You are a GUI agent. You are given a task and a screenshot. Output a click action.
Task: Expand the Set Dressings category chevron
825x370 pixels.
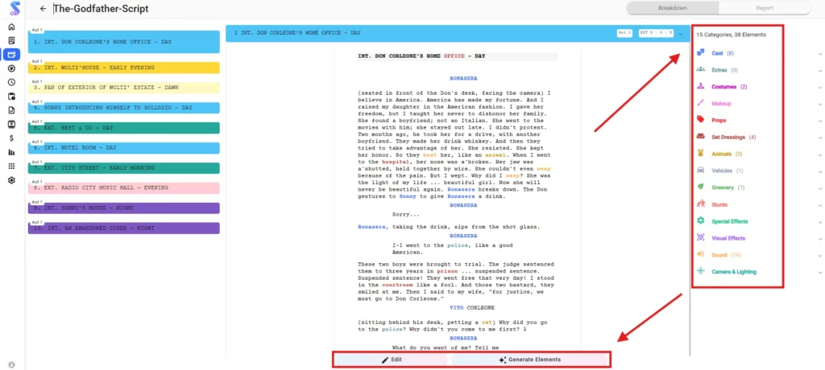pyautogui.click(x=819, y=138)
